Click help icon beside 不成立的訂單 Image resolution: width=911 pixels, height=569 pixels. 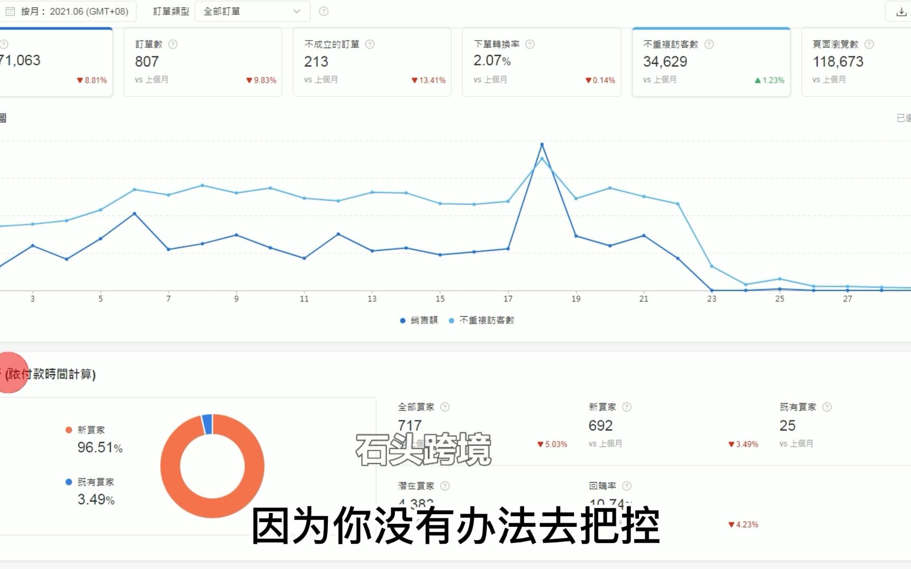point(370,44)
